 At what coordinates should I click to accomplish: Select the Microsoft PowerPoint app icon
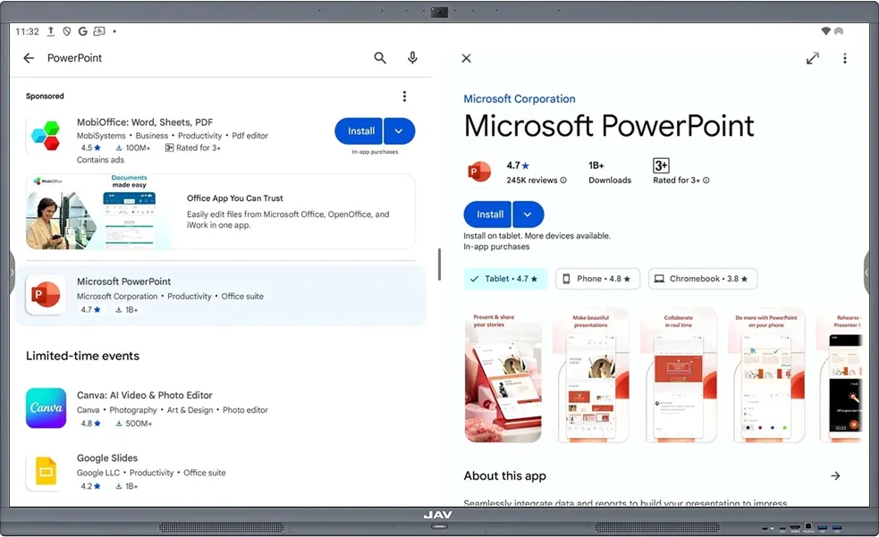[45, 295]
